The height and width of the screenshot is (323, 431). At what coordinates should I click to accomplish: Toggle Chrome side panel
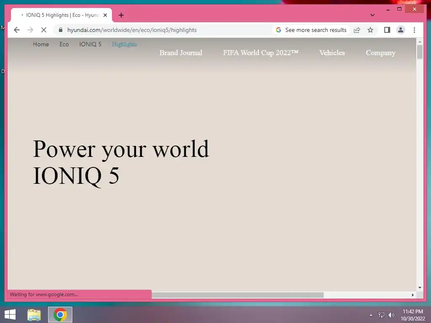(387, 30)
